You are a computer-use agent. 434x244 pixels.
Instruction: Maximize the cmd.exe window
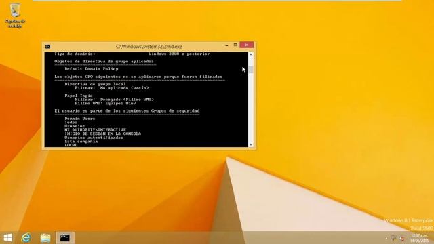click(x=235, y=45)
